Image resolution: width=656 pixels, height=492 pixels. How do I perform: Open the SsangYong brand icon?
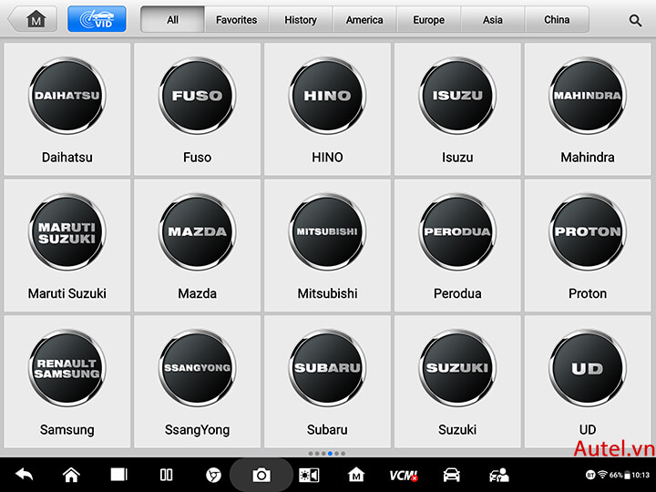click(197, 368)
